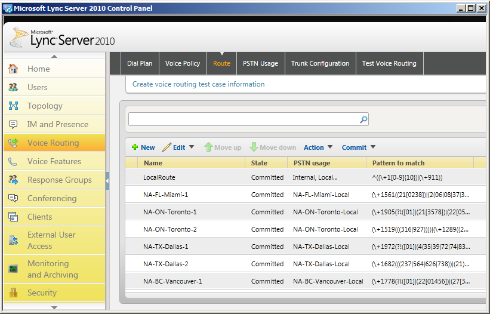Click the route search input field
This screenshot has height=314, width=490.
click(x=244, y=119)
